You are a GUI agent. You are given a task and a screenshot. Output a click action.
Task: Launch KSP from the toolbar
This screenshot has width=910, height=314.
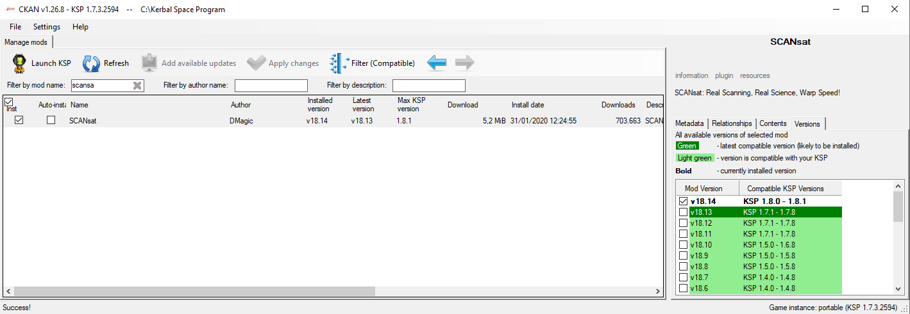point(42,63)
